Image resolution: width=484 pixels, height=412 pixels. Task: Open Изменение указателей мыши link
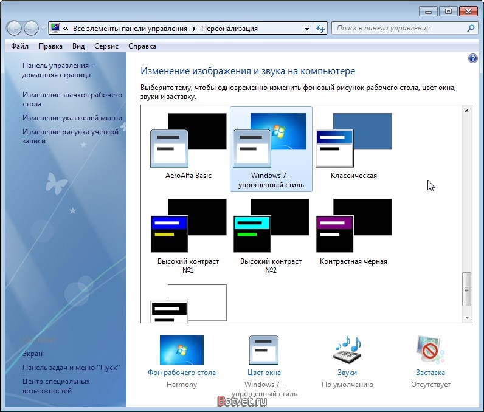(x=72, y=118)
